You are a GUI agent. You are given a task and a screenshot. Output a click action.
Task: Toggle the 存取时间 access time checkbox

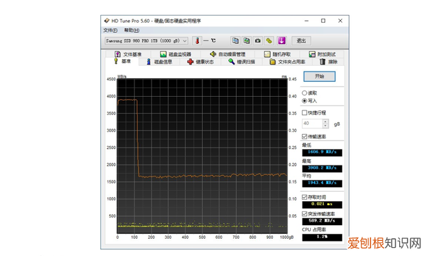(x=314, y=197)
